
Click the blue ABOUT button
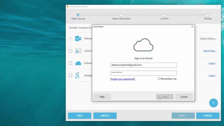pos(105,115)
